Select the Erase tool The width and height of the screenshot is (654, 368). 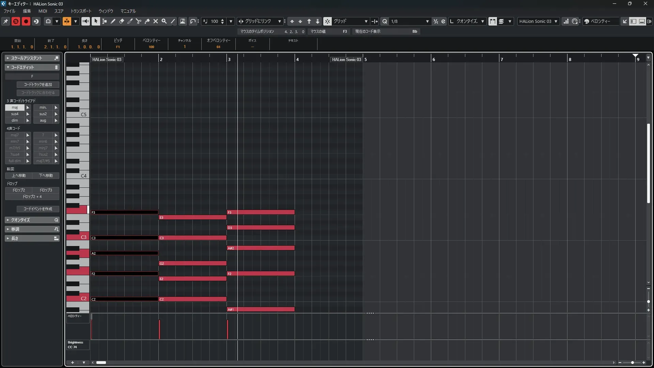122,21
